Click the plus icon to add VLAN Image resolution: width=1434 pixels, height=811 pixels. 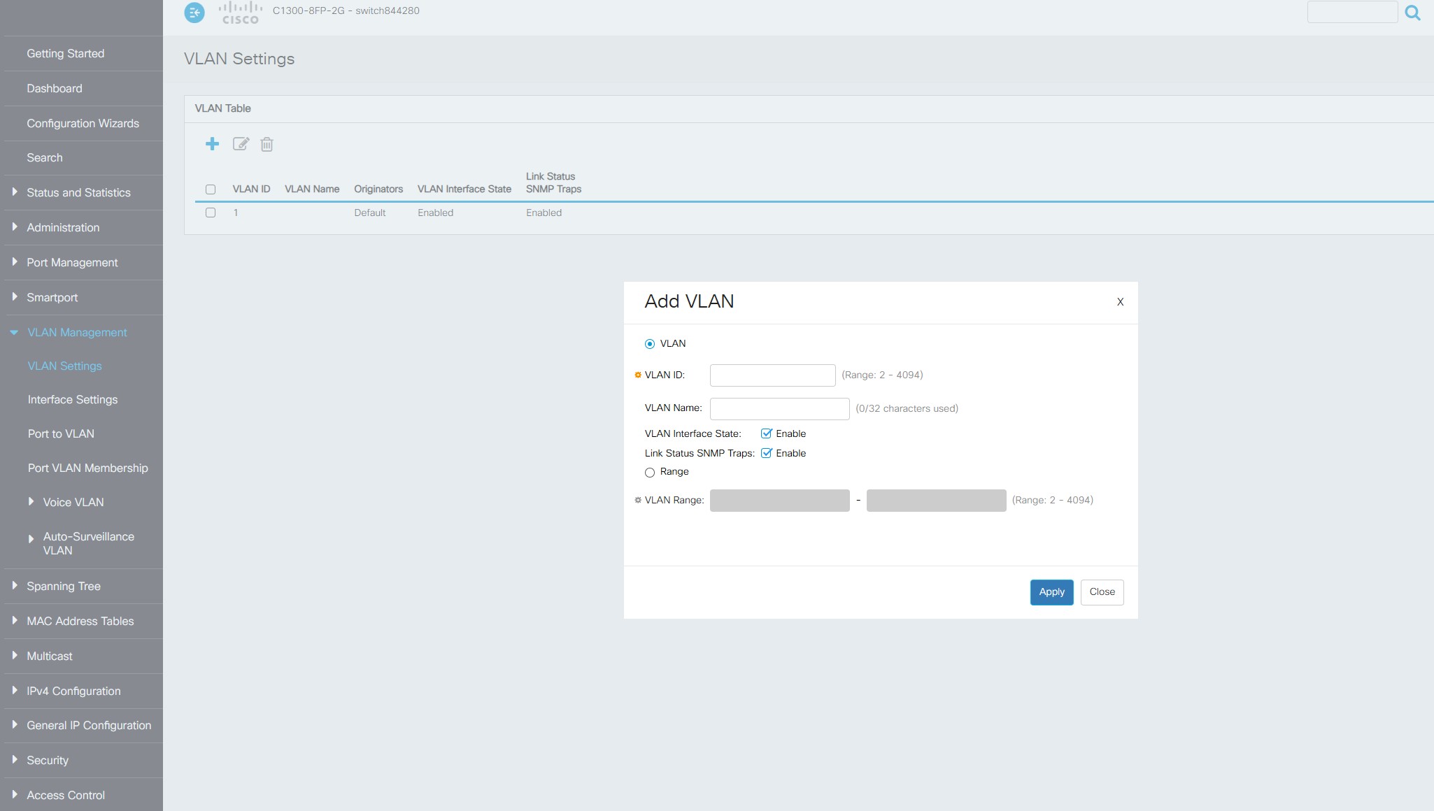click(x=212, y=144)
